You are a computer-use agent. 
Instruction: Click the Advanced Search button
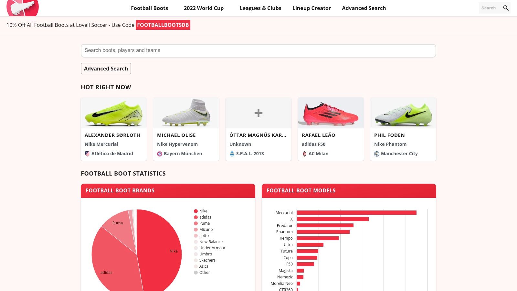pos(106,69)
